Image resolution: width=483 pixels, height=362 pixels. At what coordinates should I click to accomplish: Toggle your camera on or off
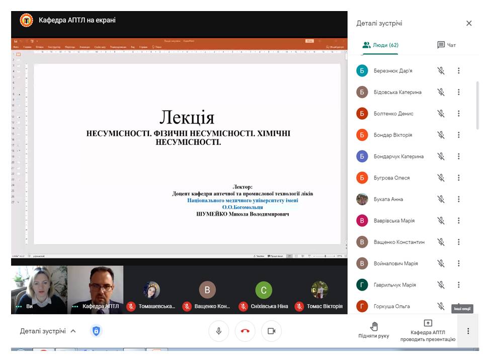pos(271,331)
